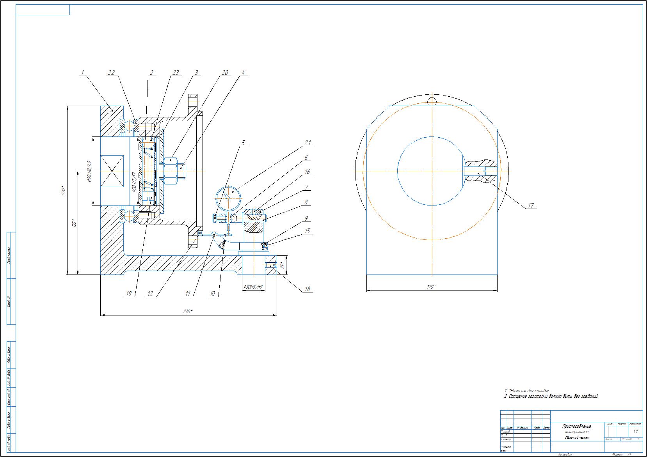Click the small circle atop the right view
Screen dimensions: 647x457
(x=432, y=102)
